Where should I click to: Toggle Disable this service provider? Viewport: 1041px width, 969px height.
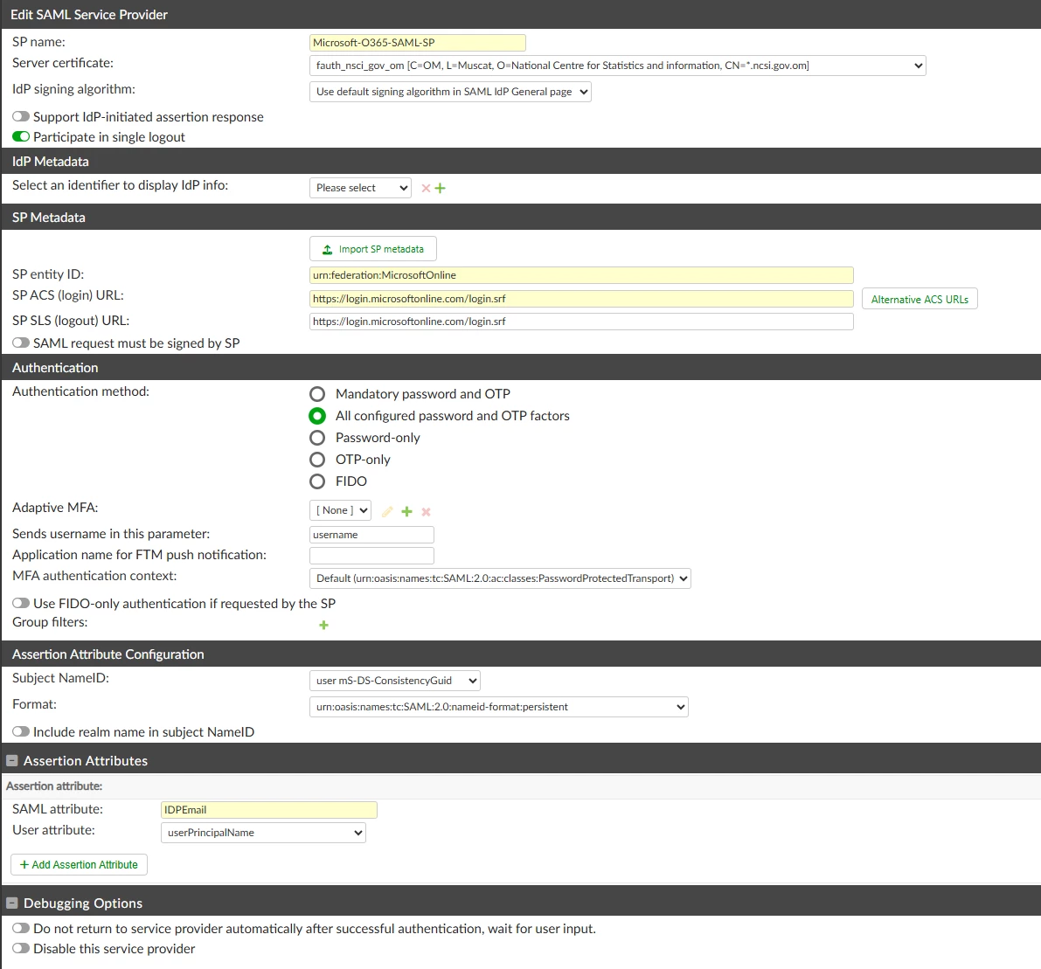tap(21, 948)
